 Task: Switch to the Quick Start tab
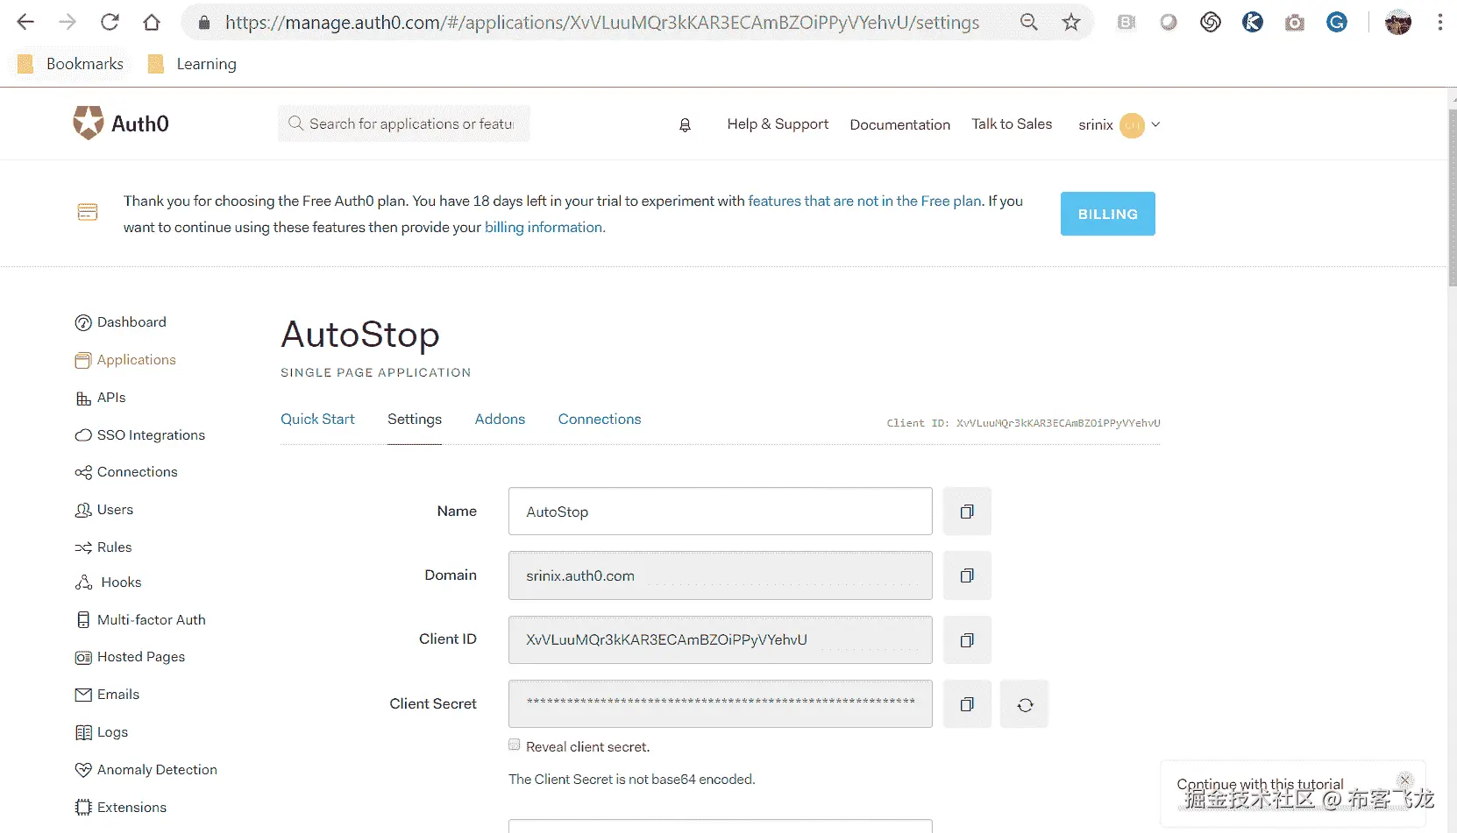317,420
